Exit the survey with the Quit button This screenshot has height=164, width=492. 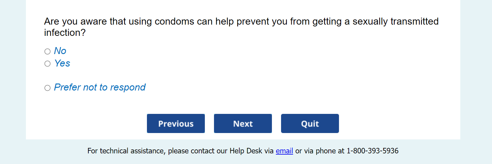coord(310,124)
